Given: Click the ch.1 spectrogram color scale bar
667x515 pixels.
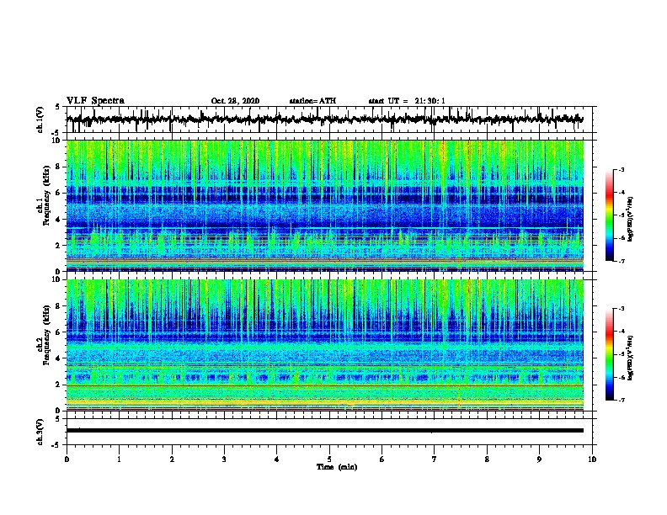Looking at the screenshot, I should [x=609, y=215].
